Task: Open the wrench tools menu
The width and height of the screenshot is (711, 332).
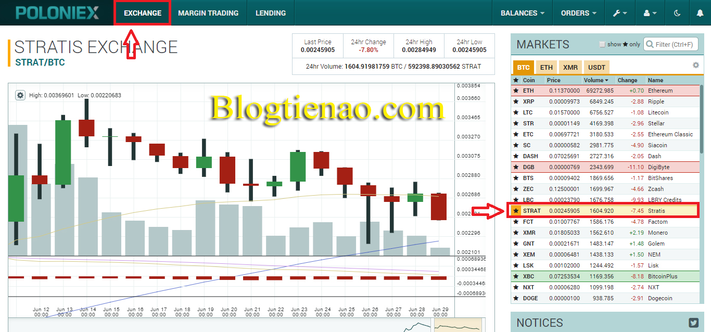Action: [x=620, y=13]
